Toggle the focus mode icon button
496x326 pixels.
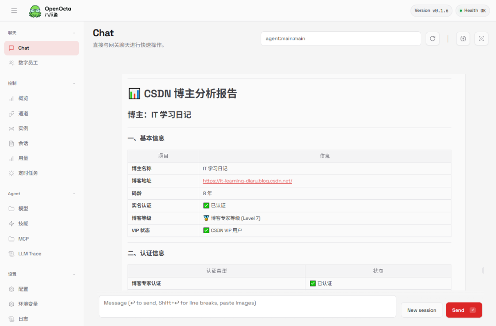click(481, 39)
